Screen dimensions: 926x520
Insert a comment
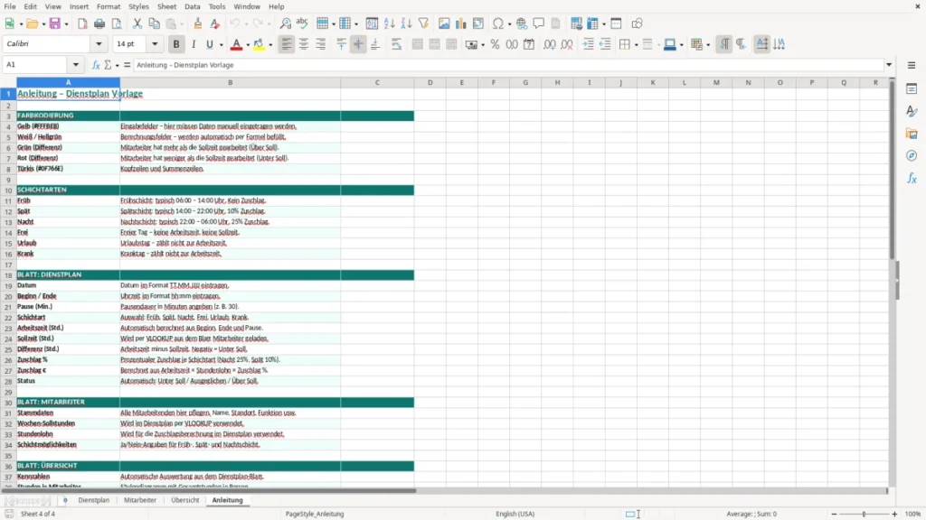pos(539,23)
